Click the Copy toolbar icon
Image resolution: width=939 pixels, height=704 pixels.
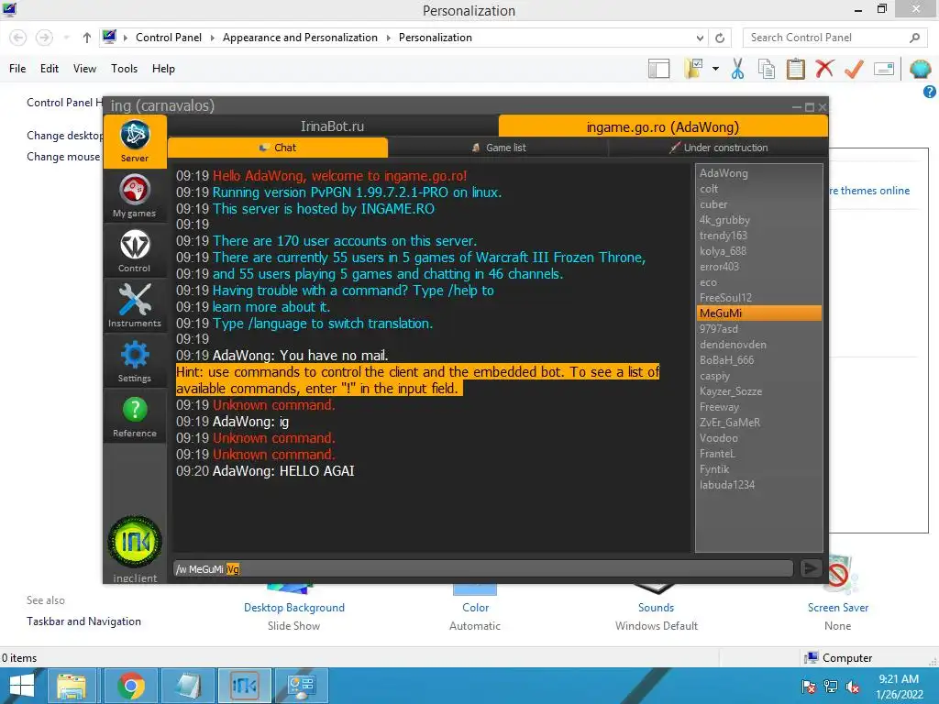767,69
